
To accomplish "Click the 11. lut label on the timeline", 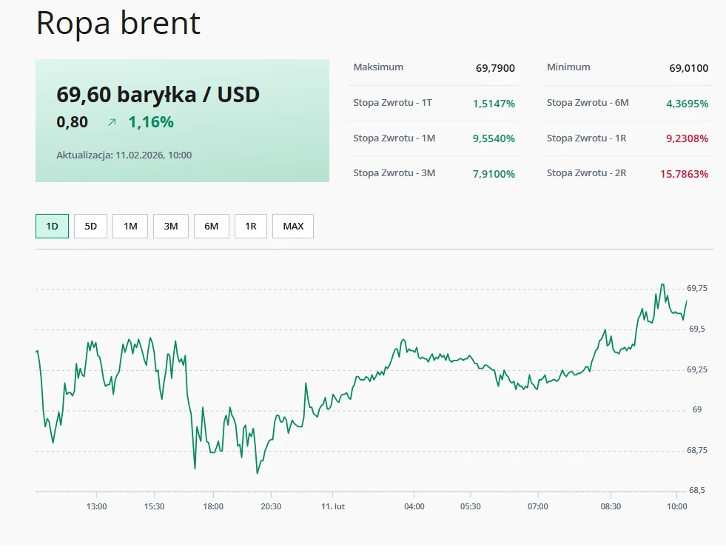I will point(335,506).
